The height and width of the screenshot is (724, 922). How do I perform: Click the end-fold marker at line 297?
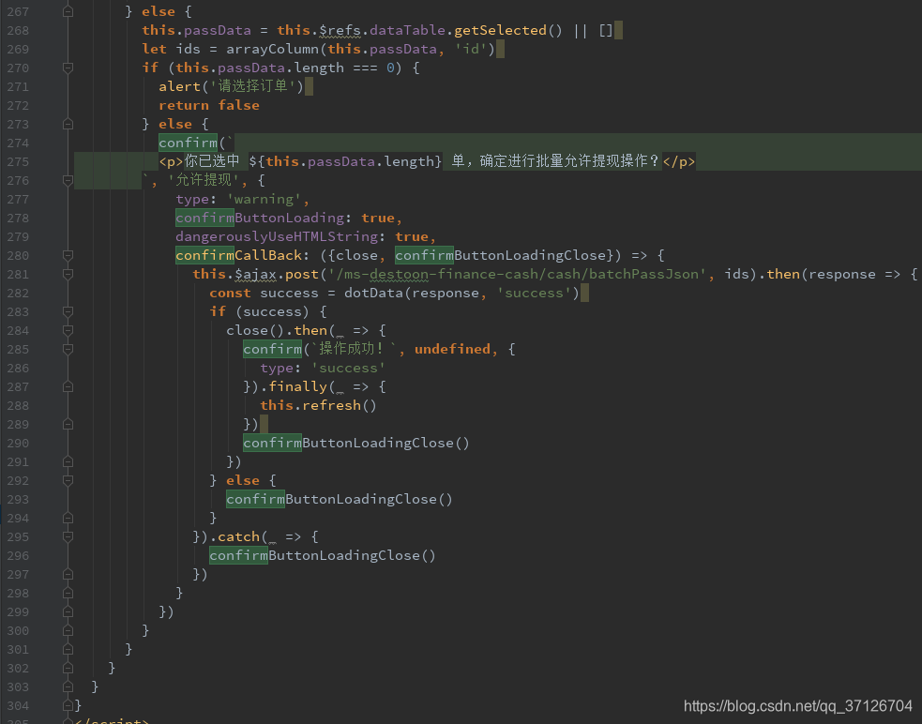coord(68,574)
